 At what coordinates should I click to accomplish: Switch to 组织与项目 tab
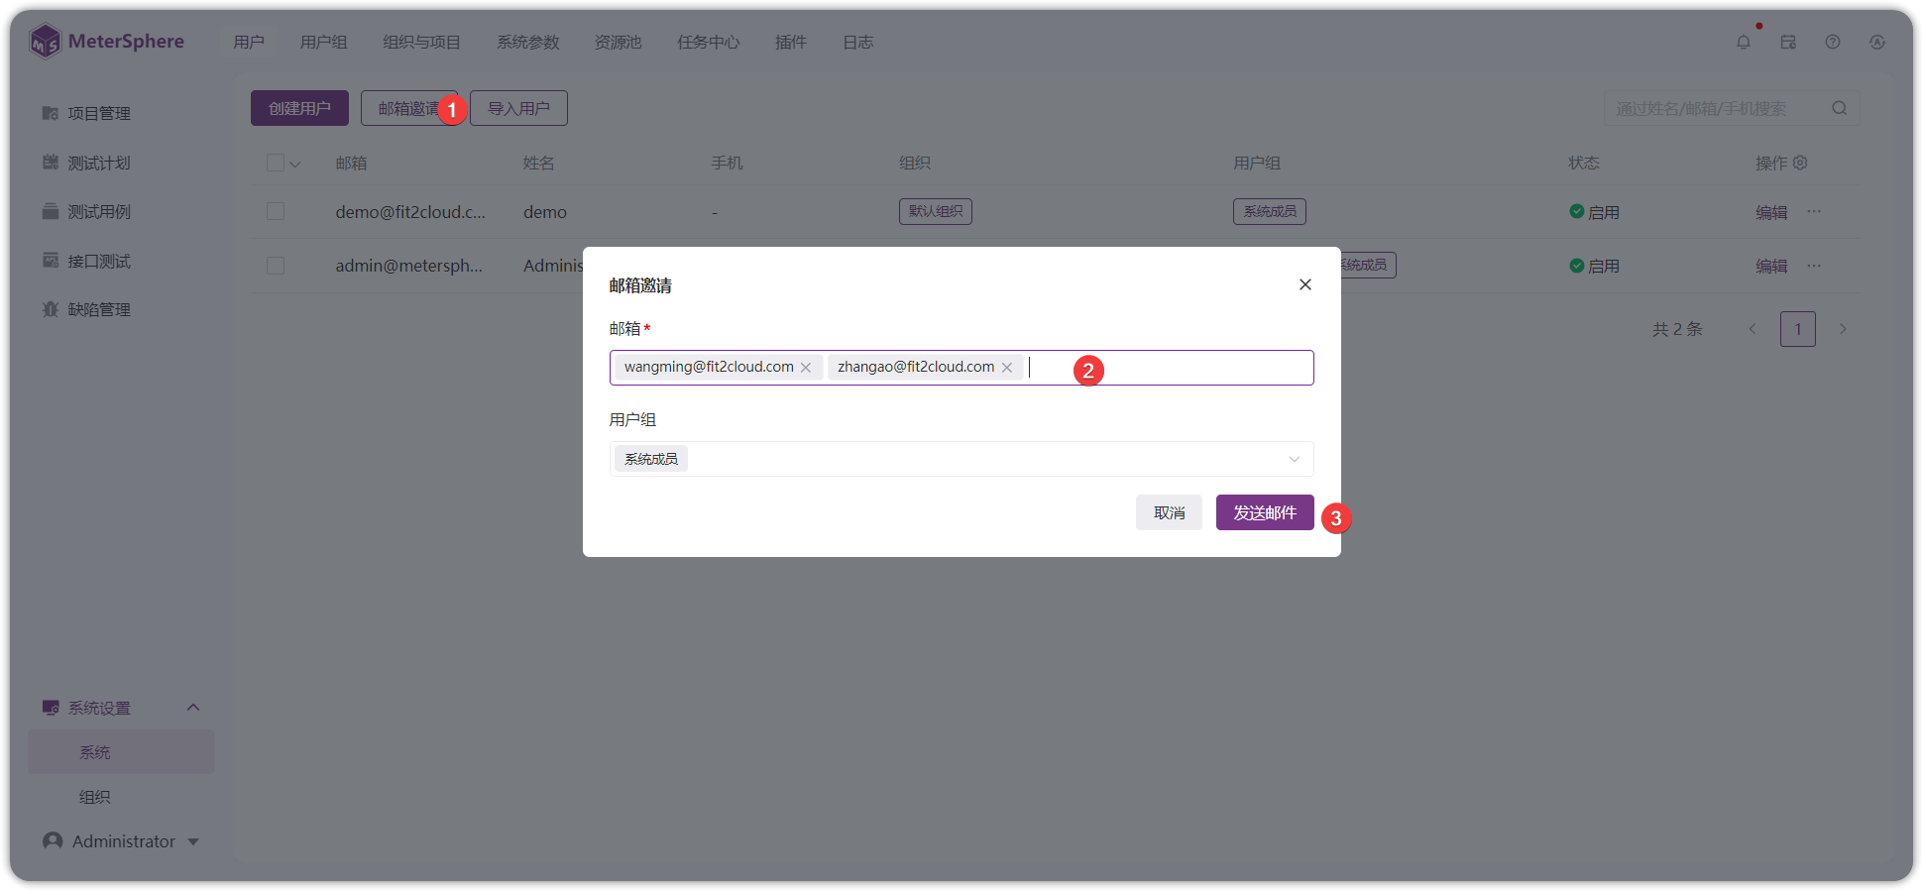click(x=422, y=42)
